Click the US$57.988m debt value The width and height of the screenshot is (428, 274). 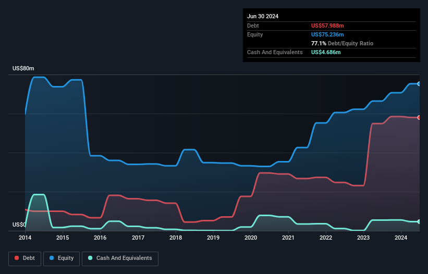coord(327,26)
